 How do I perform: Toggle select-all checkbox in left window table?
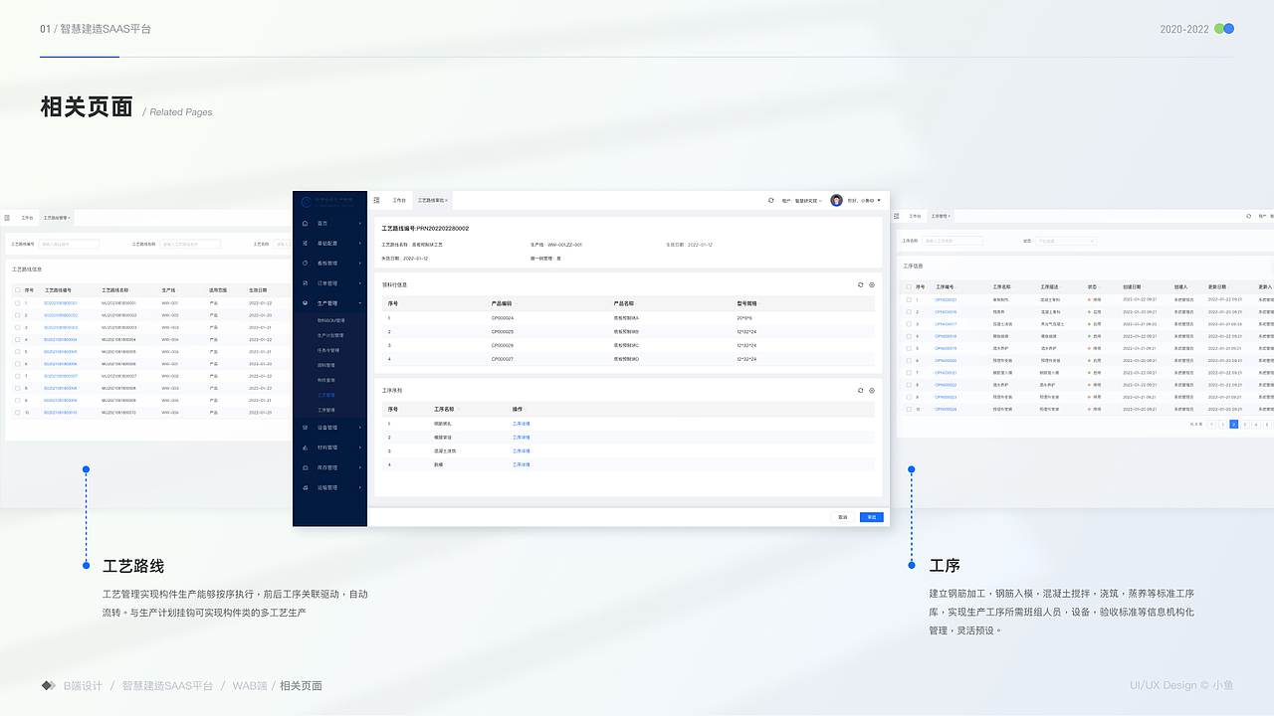(x=17, y=290)
